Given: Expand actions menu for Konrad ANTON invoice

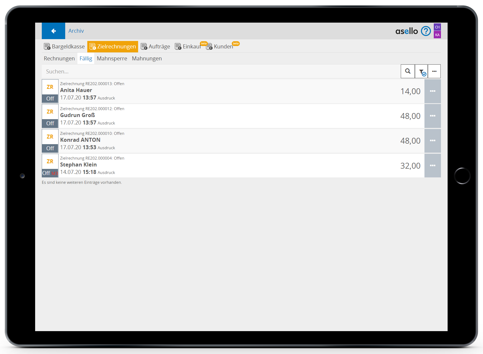Looking at the screenshot, I should click(x=432, y=141).
